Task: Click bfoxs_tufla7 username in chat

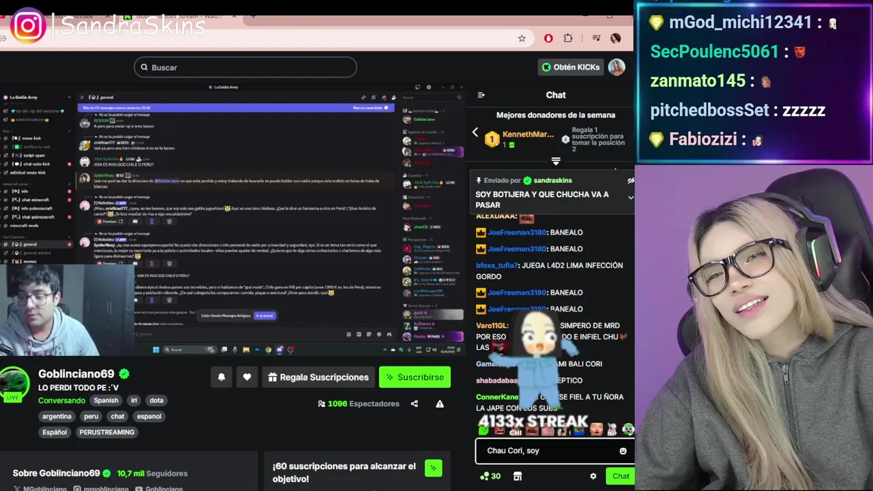Action: pos(497,265)
